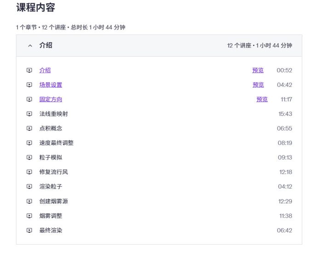Viewport: 317px width, 253px height.
Task: Open the 介绍 lecture link
Action: click(45, 70)
